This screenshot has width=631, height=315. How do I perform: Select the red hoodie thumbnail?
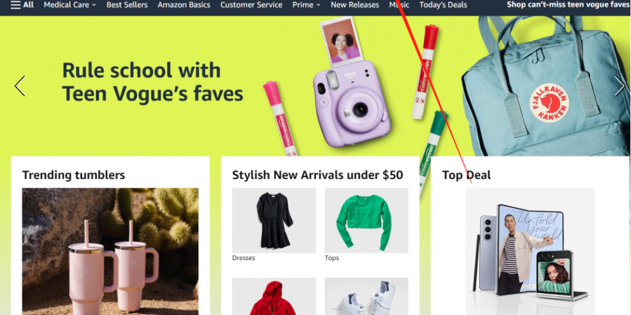click(274, 297)
